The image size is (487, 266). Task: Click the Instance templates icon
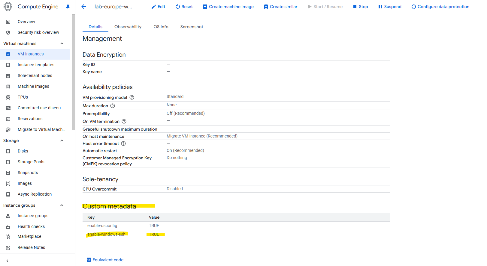pos(8,65)
